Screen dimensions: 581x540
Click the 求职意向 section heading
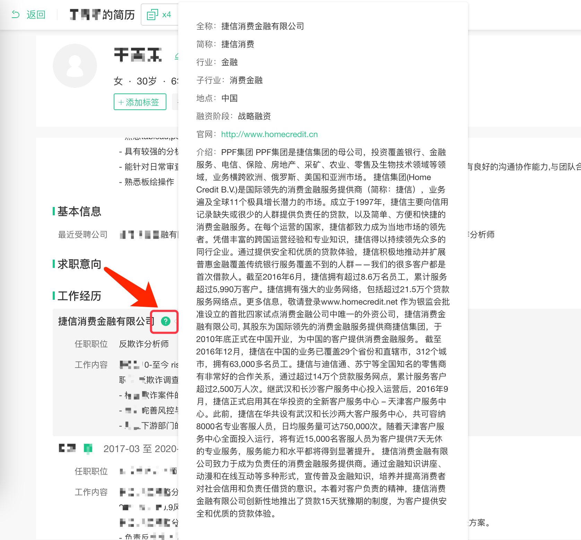[79, 264]
